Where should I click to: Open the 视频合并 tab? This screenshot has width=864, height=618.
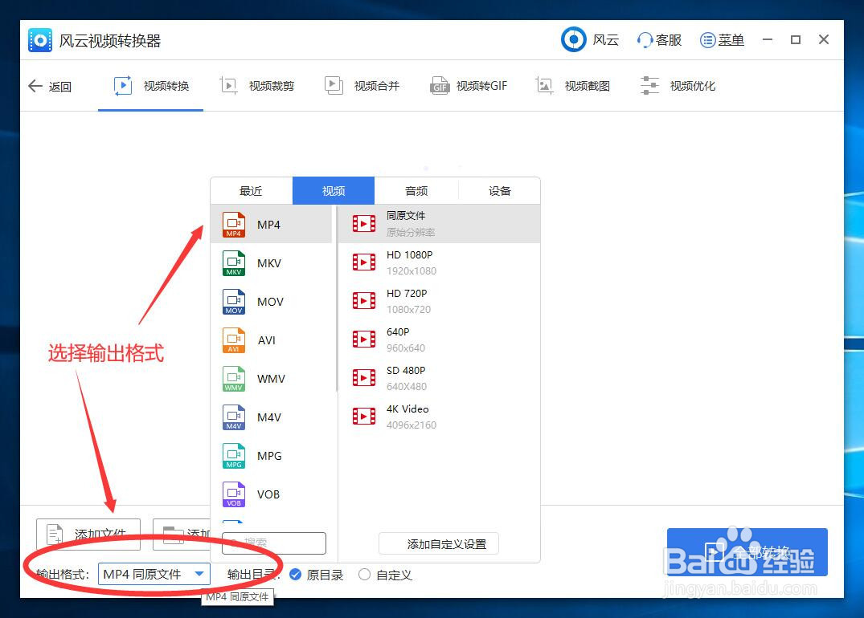point(362,87)
